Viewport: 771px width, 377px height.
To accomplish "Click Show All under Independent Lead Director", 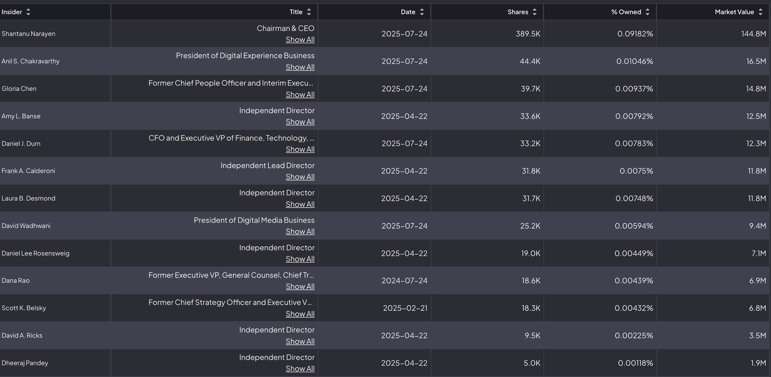I will tap(300, 177).
